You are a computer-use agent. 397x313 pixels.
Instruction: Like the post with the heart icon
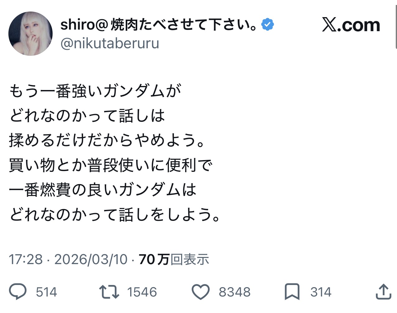(200, 292)
